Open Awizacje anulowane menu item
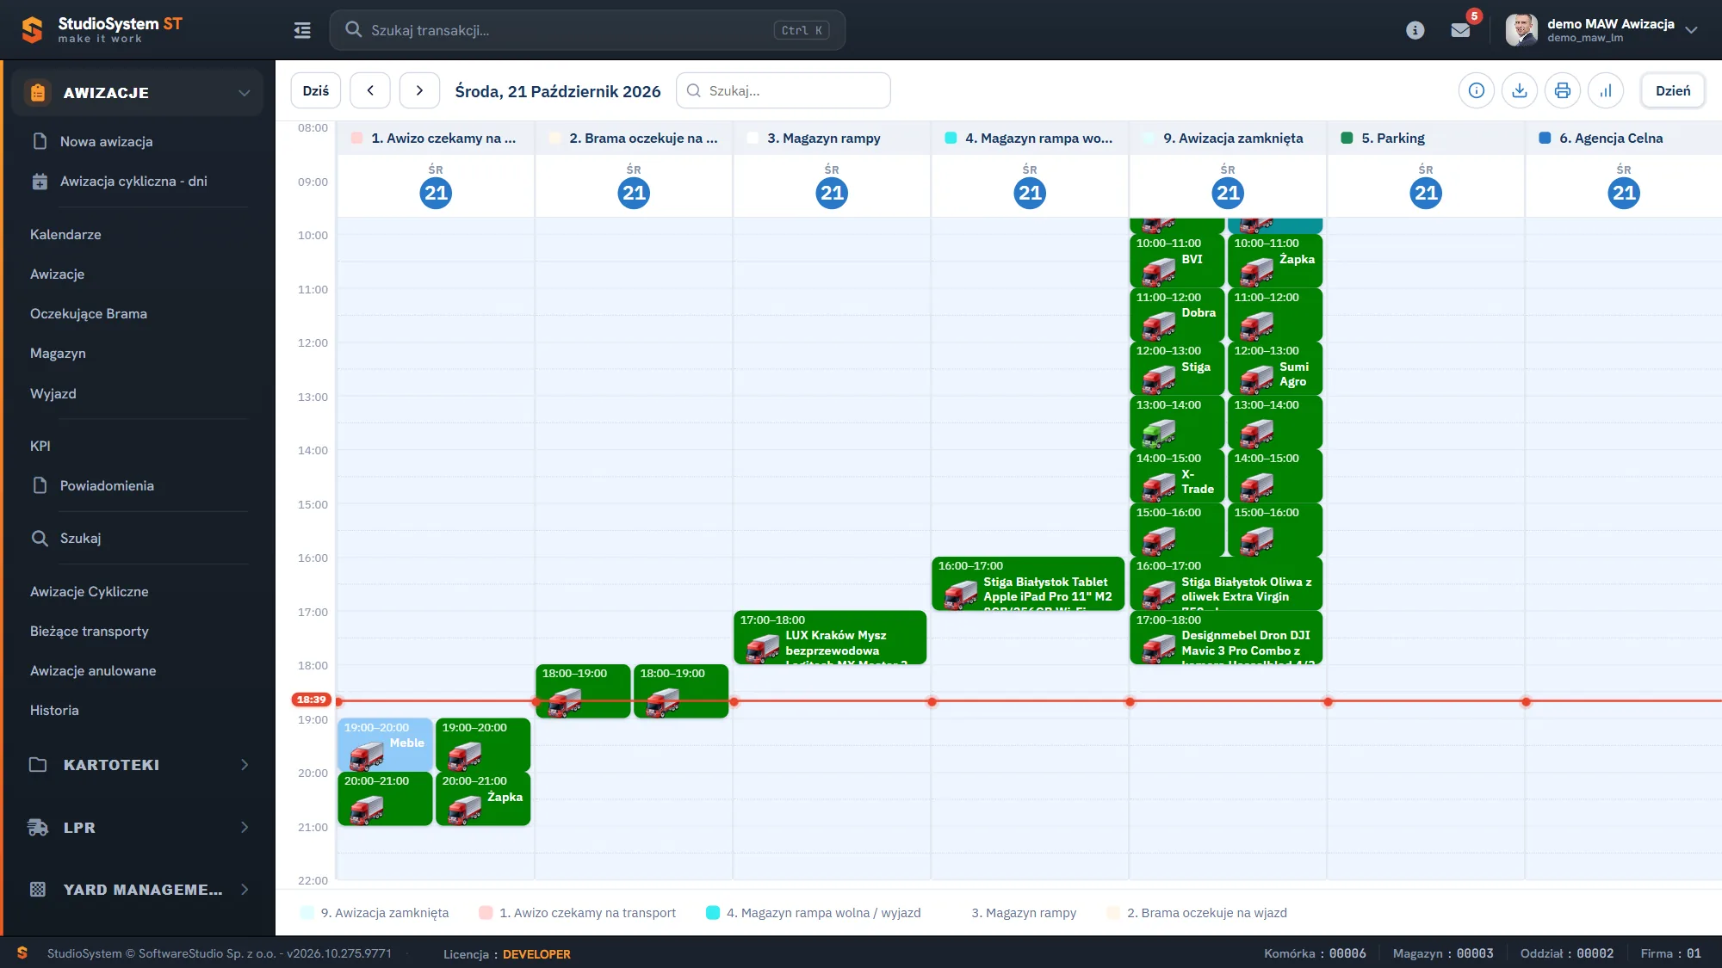This screenshot has height=968, width=1722. point(93,670)
